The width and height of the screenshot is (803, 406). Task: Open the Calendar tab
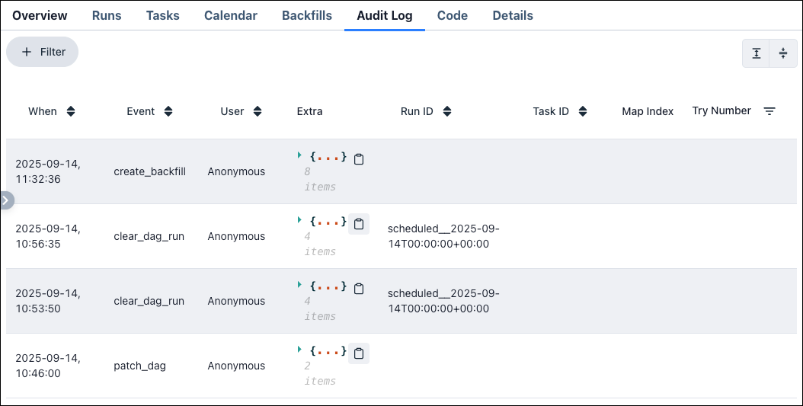(230, 15)
